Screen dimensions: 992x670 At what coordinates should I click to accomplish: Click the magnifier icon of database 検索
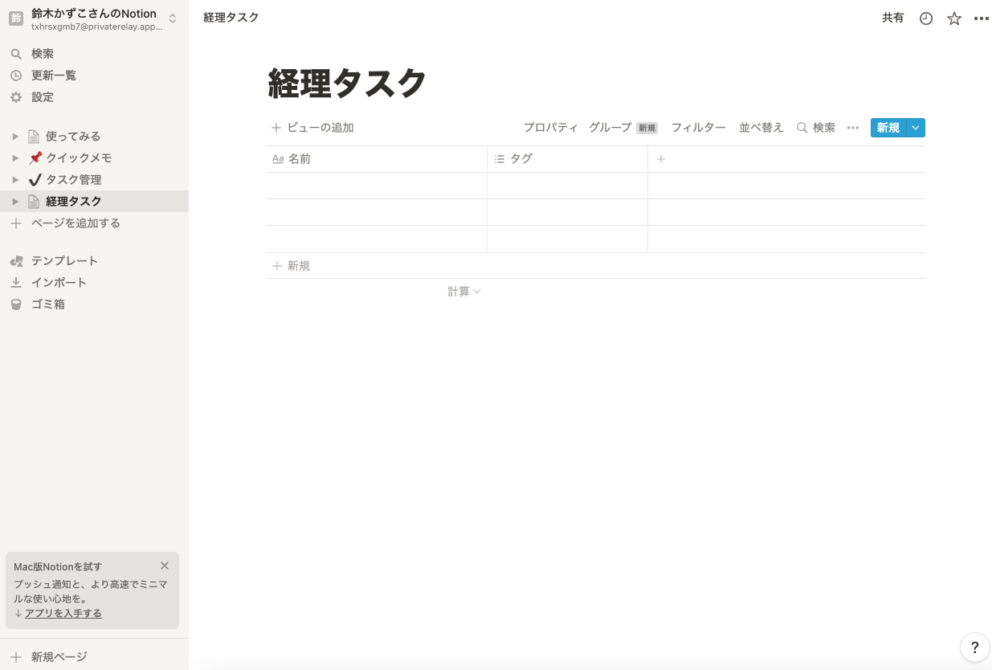click(802, 128)
